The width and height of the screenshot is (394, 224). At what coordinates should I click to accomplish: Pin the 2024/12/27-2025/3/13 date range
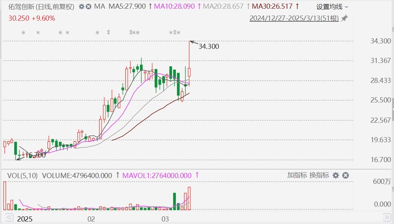pyautogui.click(x=344, y=18)
